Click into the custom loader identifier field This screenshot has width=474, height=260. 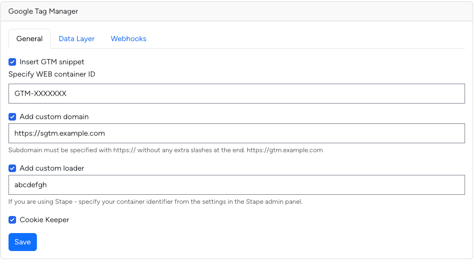[237, 185]
